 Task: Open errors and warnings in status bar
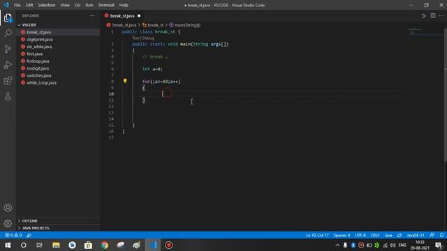pyautogui.click(x=13, y=236)
